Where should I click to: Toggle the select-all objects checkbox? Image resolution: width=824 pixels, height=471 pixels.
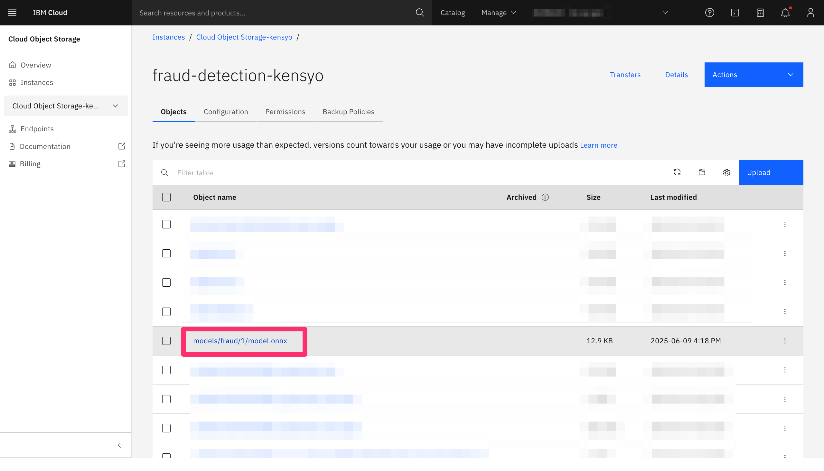[166, 197]
